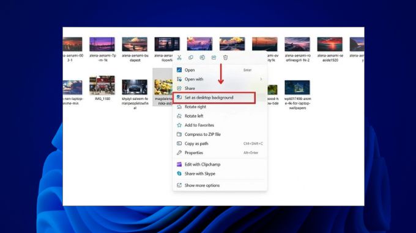Select Edit with Clipchamp
The height and width of the screenshot is (233, 416).
pos(220,164)
